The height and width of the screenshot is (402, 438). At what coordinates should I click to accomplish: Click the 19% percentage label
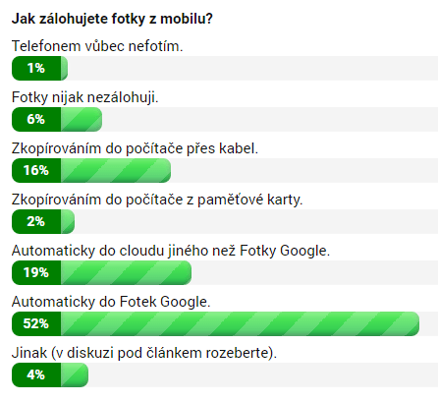tap(36, 272)
